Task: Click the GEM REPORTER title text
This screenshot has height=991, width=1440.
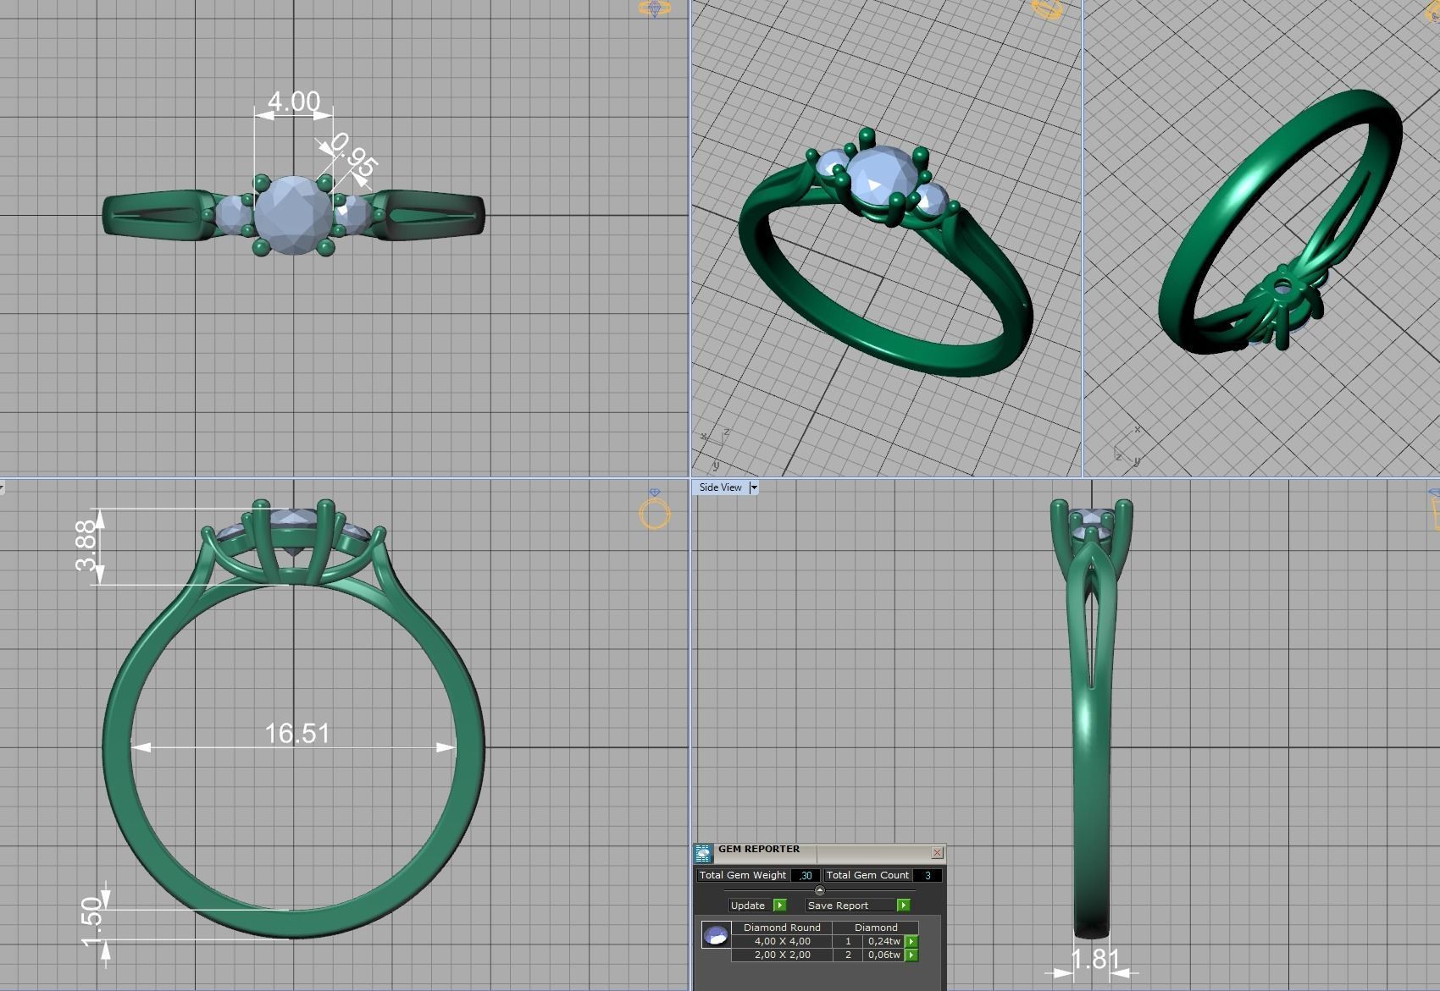Action: 758,849
